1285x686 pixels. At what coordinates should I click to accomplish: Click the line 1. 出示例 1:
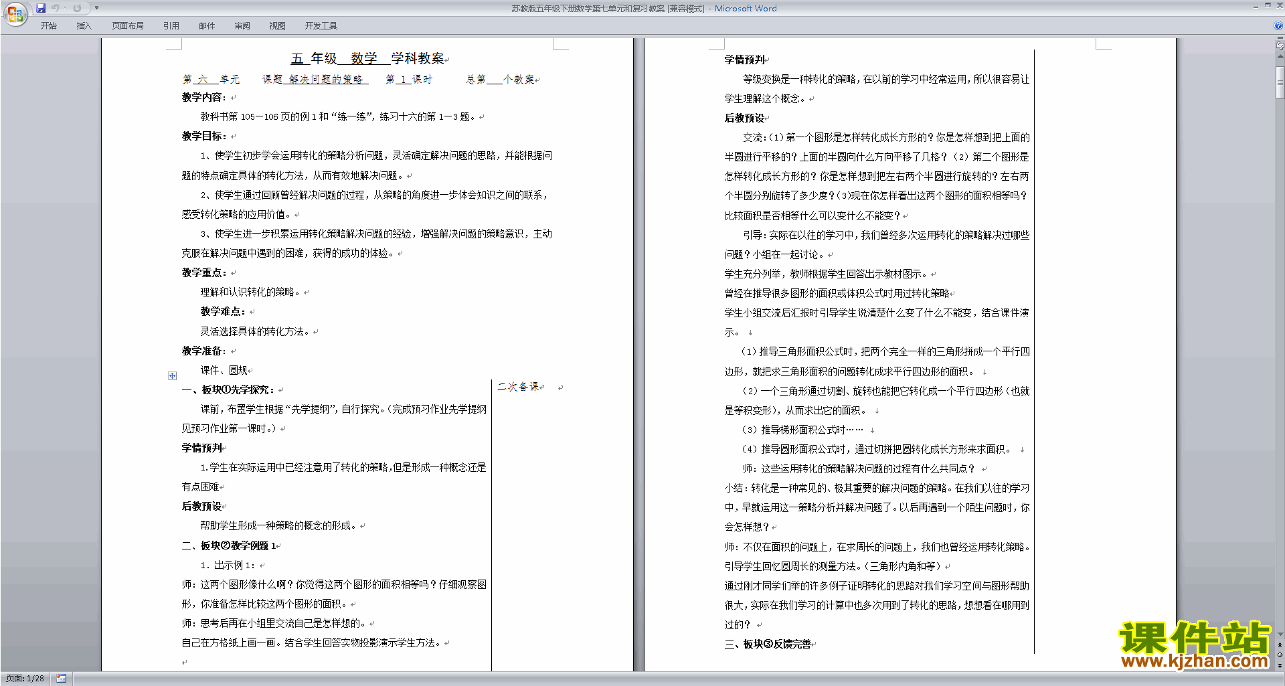[228, 565]
